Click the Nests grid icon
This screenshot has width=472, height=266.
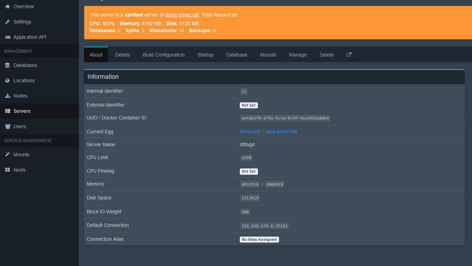pyautogui.click(x=7, y=170)
